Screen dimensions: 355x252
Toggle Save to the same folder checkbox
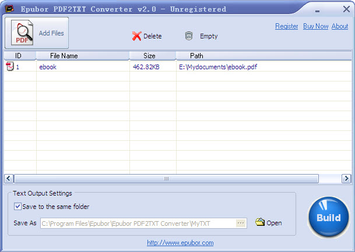click(x=17, y=207)
